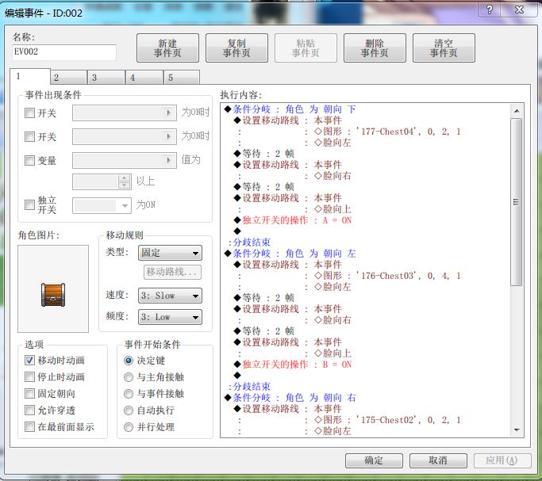Click the 复制事件页 button
Viewport: 542px width, 481px height.
pyautogui.click(x=236, y=48)
